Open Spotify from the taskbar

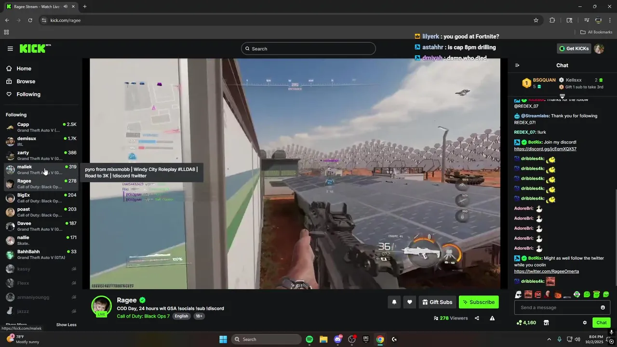[x=309, y=339]
